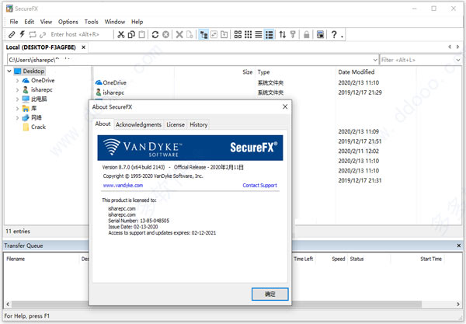The width and height of the screenshot is (466, 324).
Task: Toggle the Details view icon
Action: click(x=270, y=34)
